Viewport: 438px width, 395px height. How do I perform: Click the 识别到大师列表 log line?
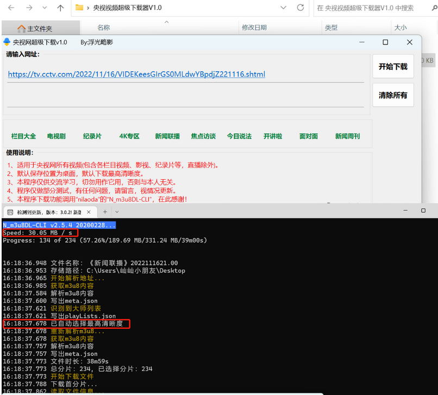(x=52, y=309)
